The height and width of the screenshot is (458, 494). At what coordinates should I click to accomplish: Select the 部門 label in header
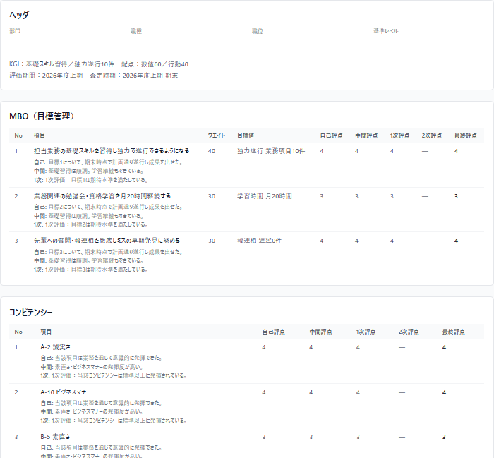click(15, 31)
